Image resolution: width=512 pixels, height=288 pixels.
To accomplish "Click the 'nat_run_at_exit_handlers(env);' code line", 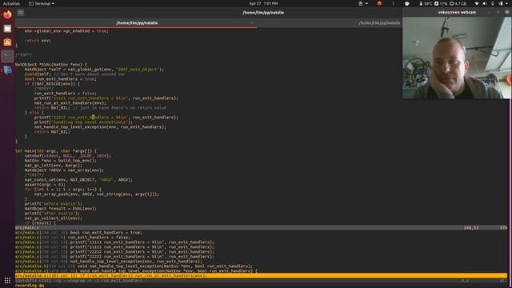I will [x=70, y=103].
